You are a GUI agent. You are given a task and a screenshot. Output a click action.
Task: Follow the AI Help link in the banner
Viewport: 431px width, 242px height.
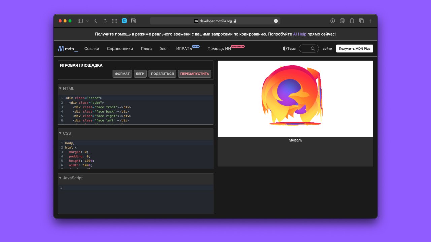(299, 34)
